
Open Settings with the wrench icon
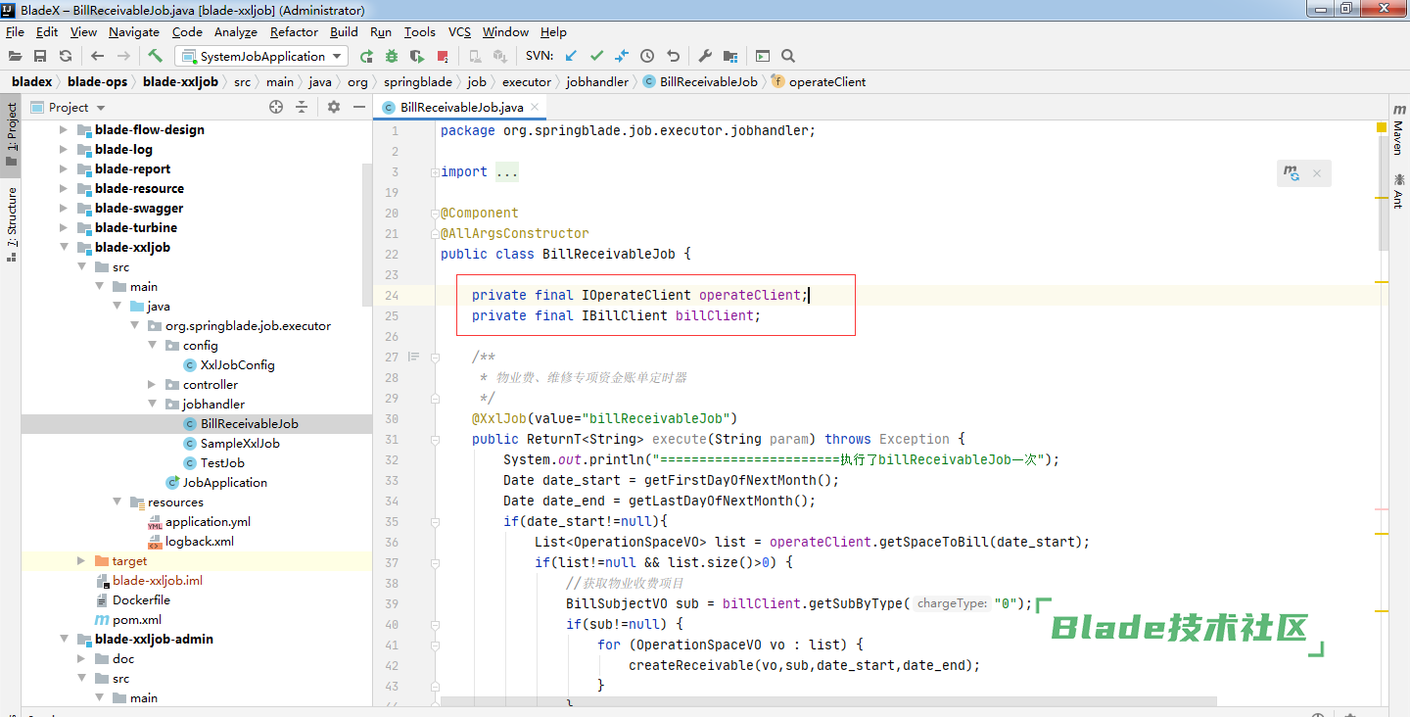point(705,56)
